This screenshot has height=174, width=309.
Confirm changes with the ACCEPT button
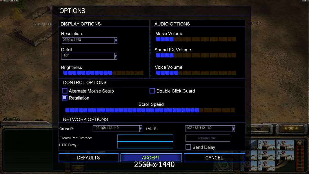click(x=151, y=158)
